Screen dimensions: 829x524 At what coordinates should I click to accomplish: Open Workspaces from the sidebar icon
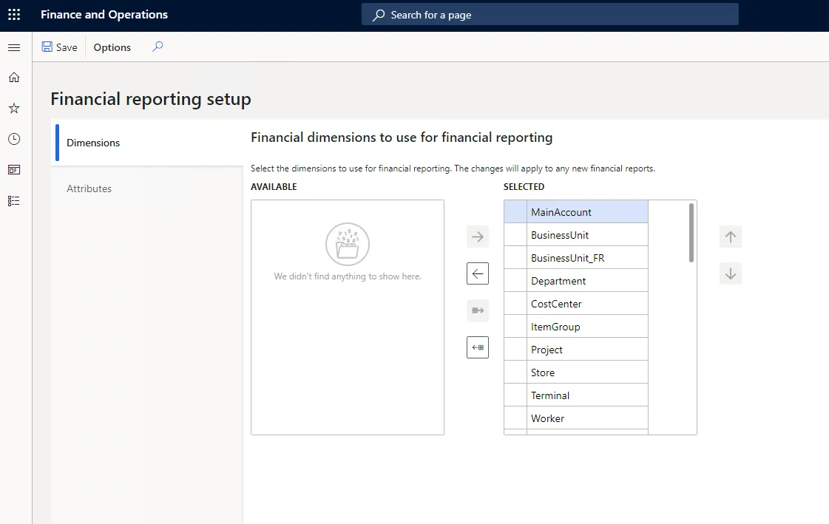pyautogui.click(x=13, y=169)
